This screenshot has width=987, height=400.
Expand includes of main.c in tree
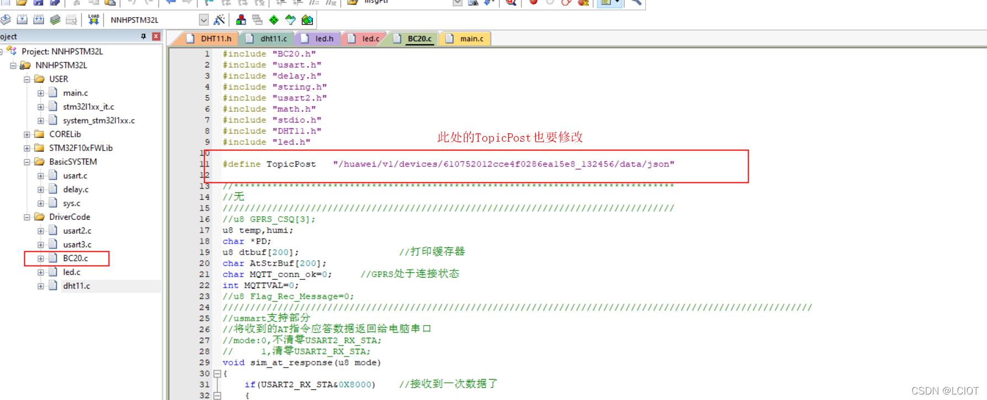41,93
